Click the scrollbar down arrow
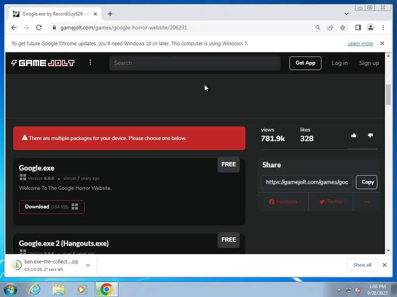The image size is (397, 297). [388, 251]
